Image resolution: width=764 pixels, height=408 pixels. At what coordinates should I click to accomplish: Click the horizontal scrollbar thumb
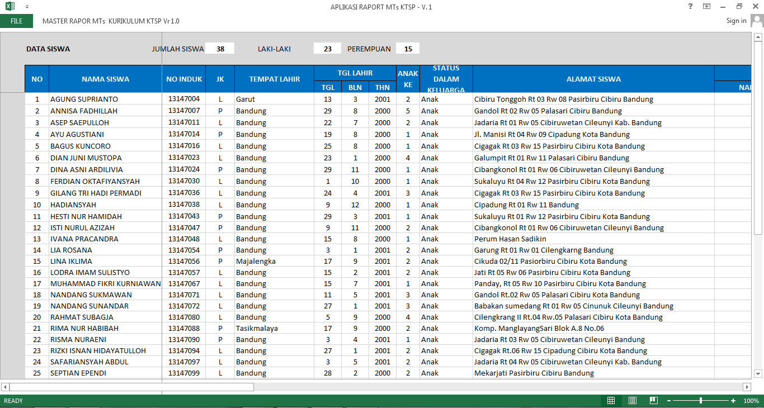point(131,387)
